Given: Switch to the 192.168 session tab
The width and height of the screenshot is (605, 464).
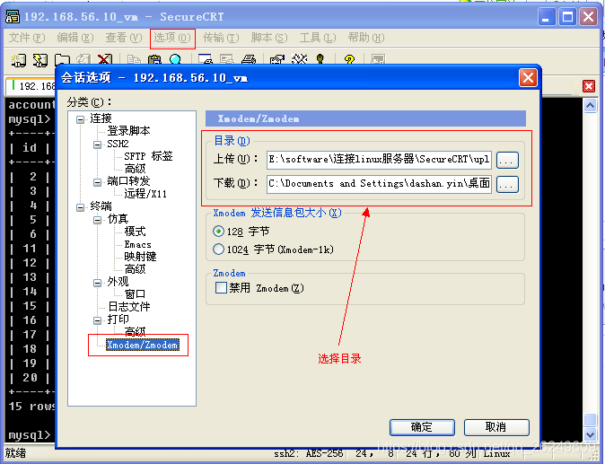Looking at the screenshot, I should coord(31,86).
